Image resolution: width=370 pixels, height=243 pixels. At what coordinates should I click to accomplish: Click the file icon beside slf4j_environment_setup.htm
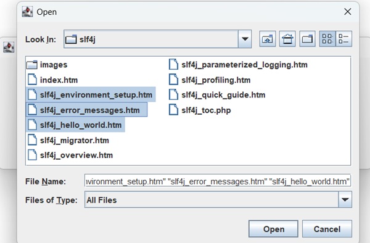[x=32, y=94]
